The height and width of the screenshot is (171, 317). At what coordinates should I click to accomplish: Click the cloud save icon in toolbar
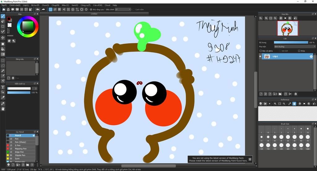coord(4,10)
